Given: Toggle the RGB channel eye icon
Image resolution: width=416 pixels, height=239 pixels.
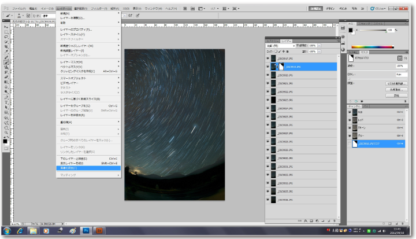Looking at the screenshot, I should pos(350,112).
